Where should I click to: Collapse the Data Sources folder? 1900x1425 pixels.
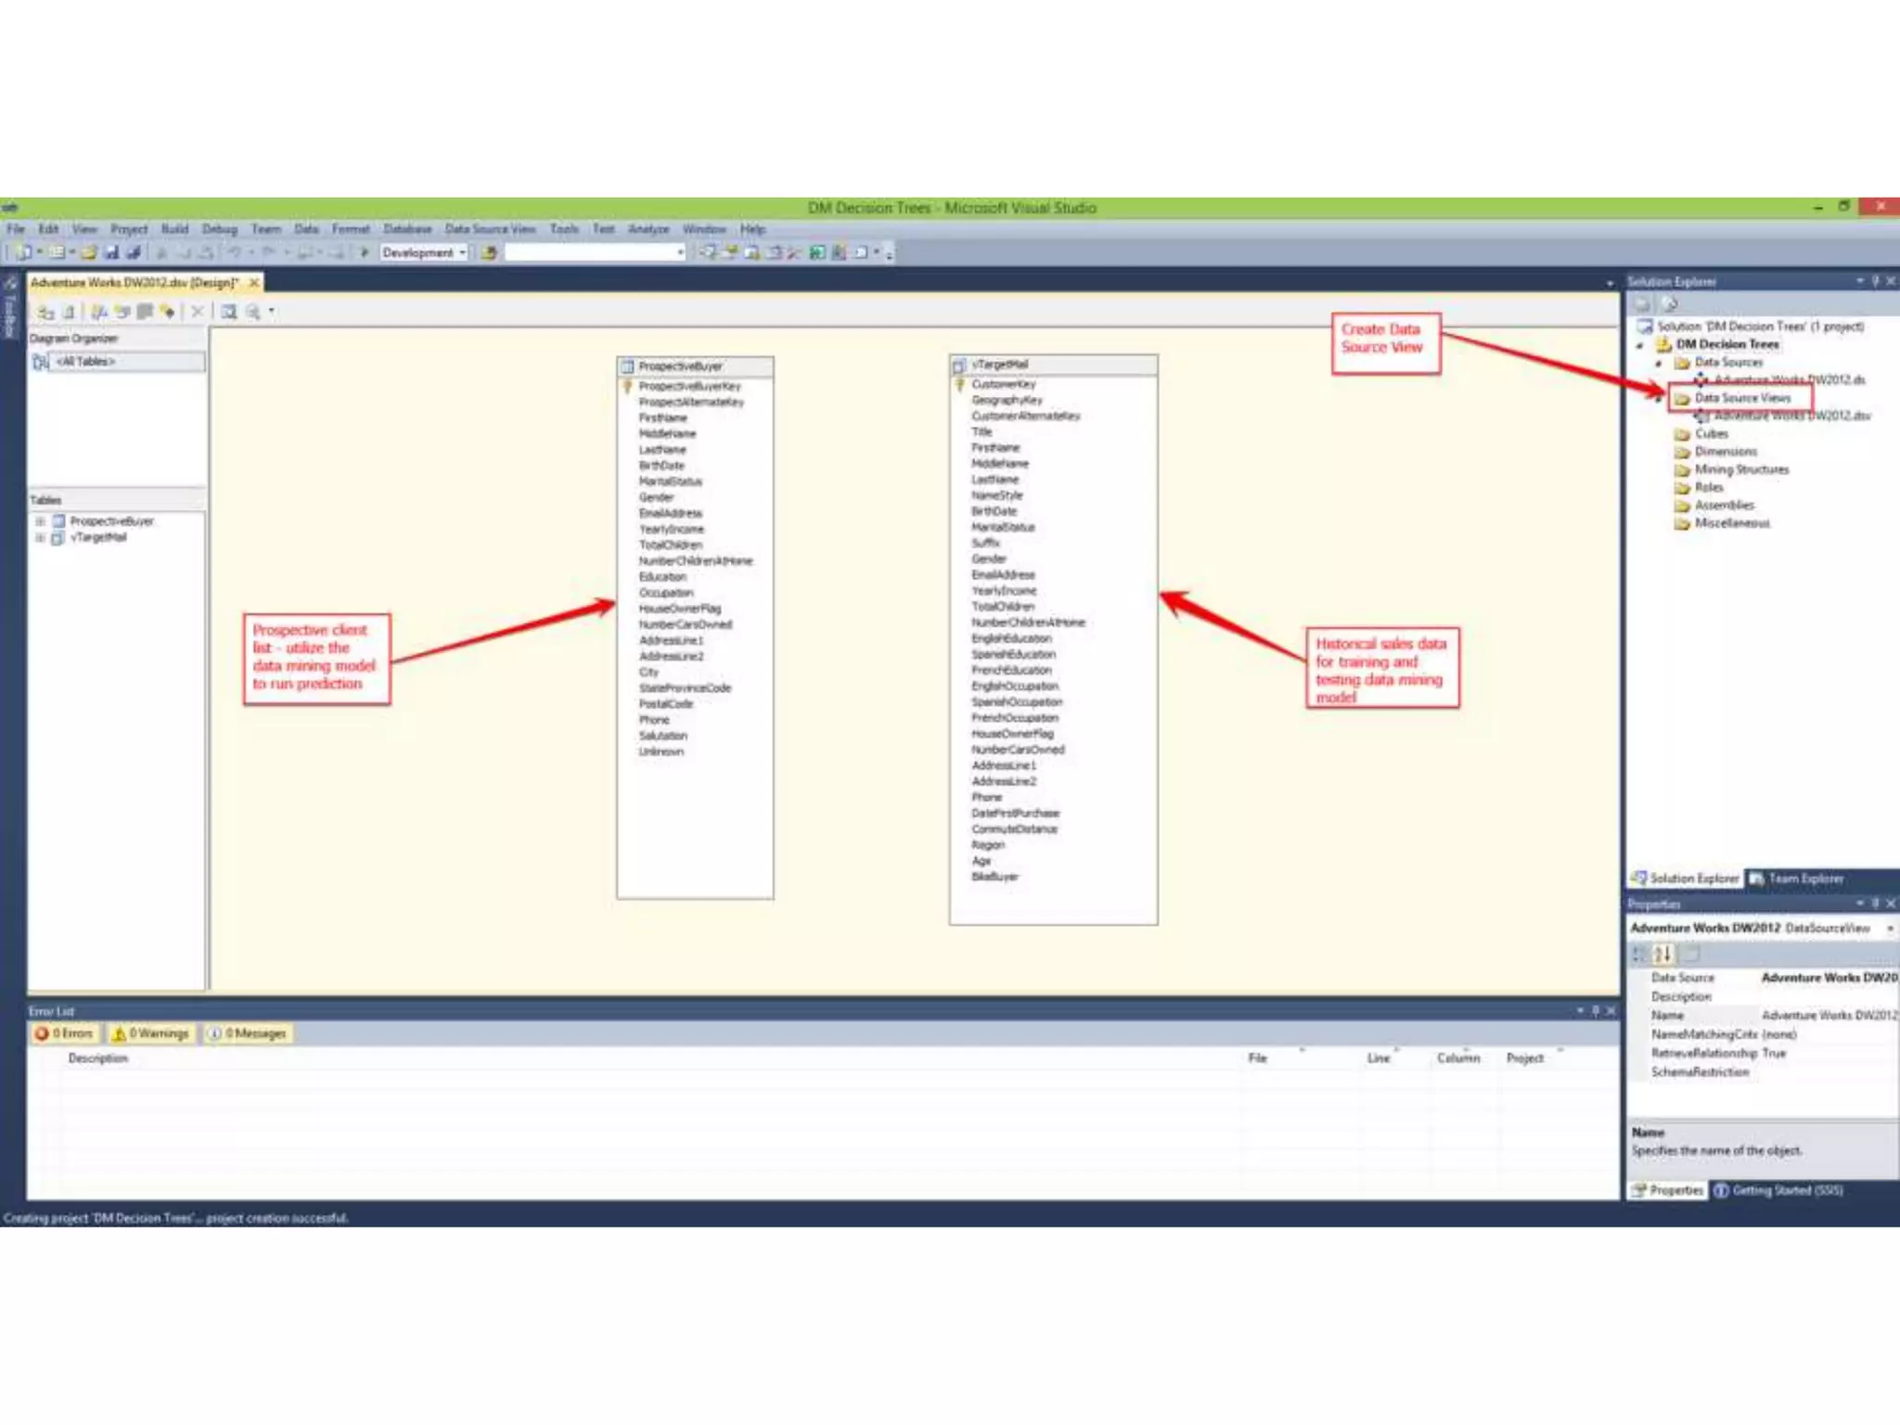1660,364
